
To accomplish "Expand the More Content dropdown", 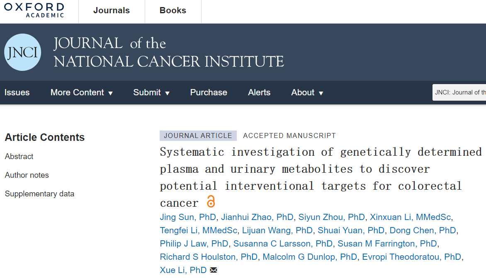I will [x=82, y=93].
